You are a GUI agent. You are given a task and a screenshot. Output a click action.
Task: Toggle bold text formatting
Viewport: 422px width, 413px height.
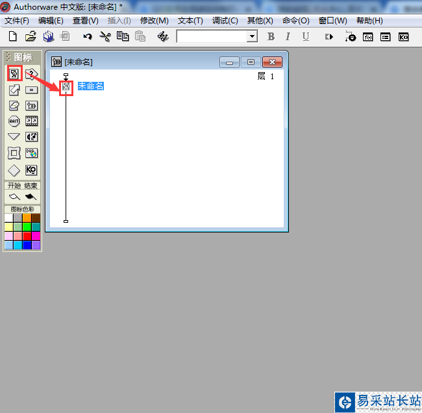point(271,36)
